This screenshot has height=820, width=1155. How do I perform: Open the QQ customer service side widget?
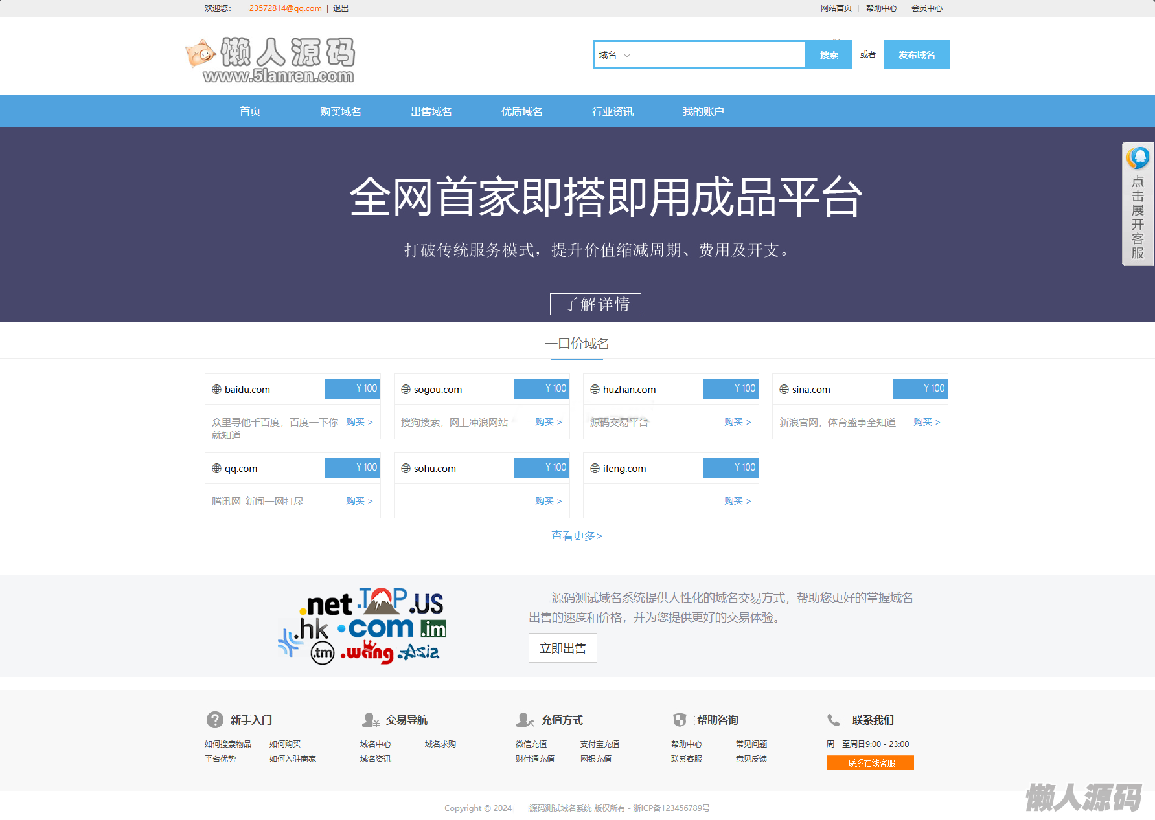pos(1138,204)
